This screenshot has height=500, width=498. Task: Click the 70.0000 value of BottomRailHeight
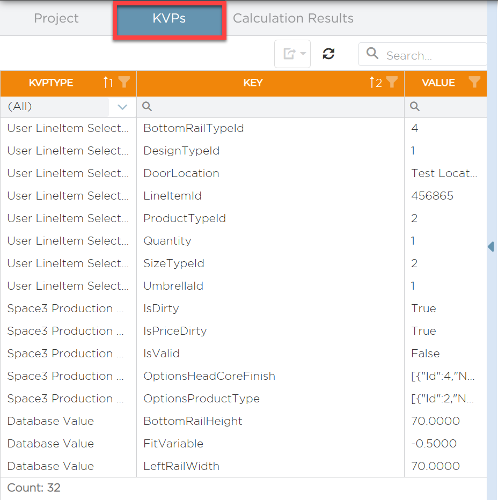(435, 421)
